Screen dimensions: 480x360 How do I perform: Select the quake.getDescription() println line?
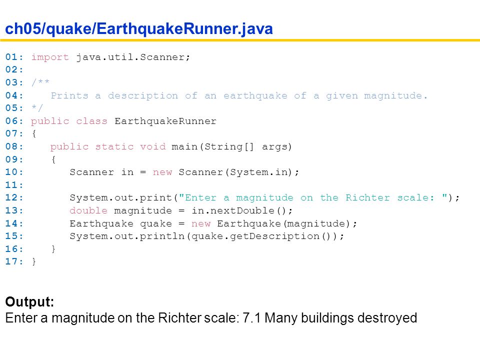[207, 236]
